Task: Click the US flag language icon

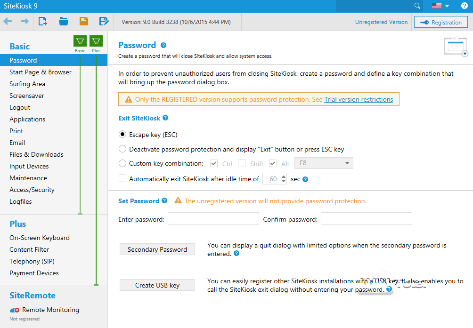Action: coord(437,6)
